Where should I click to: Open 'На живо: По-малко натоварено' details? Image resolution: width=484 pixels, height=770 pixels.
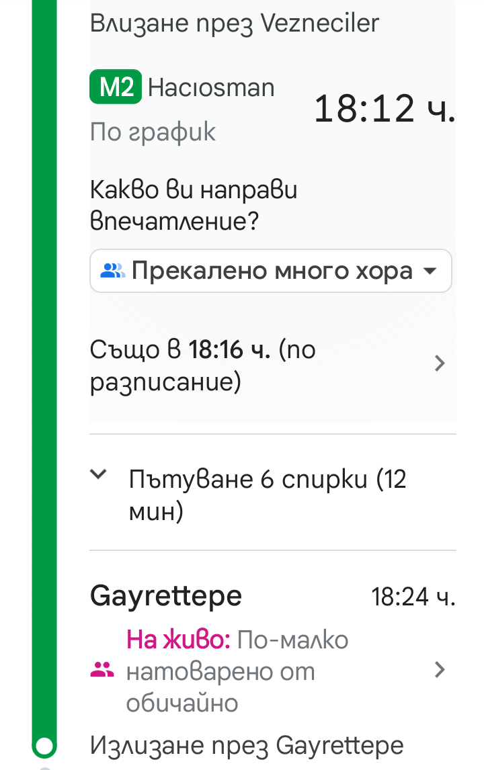pyautogui.click(x=237, y=671)
